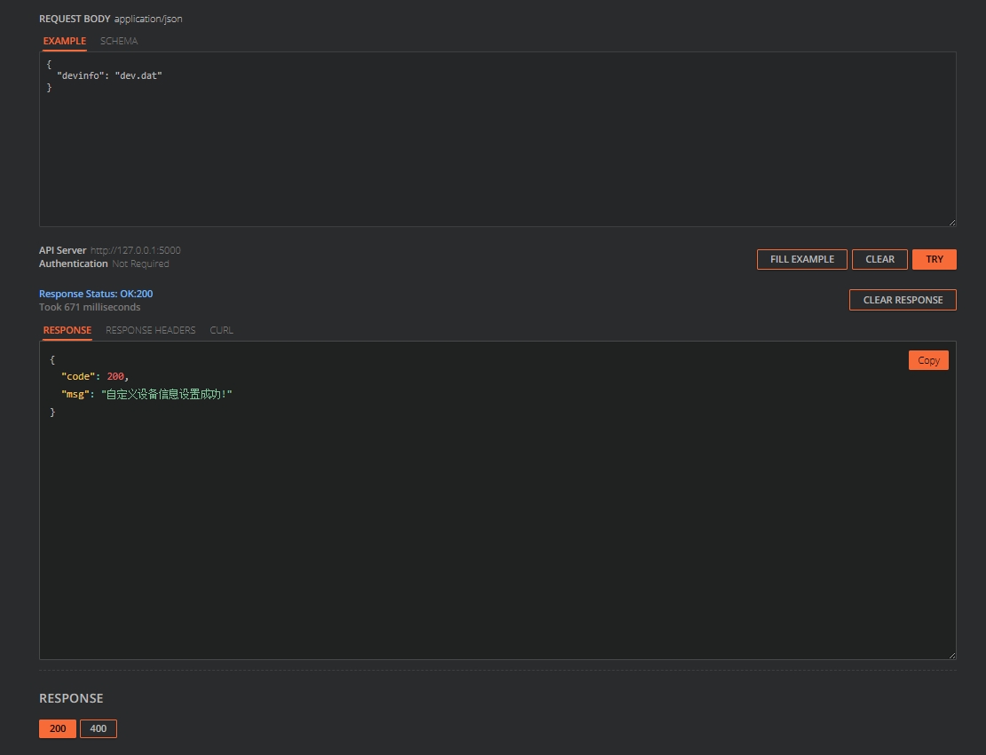Send the request with TRY
The height and width of the screenshot is (755, 986).
[x=934, y=259]
